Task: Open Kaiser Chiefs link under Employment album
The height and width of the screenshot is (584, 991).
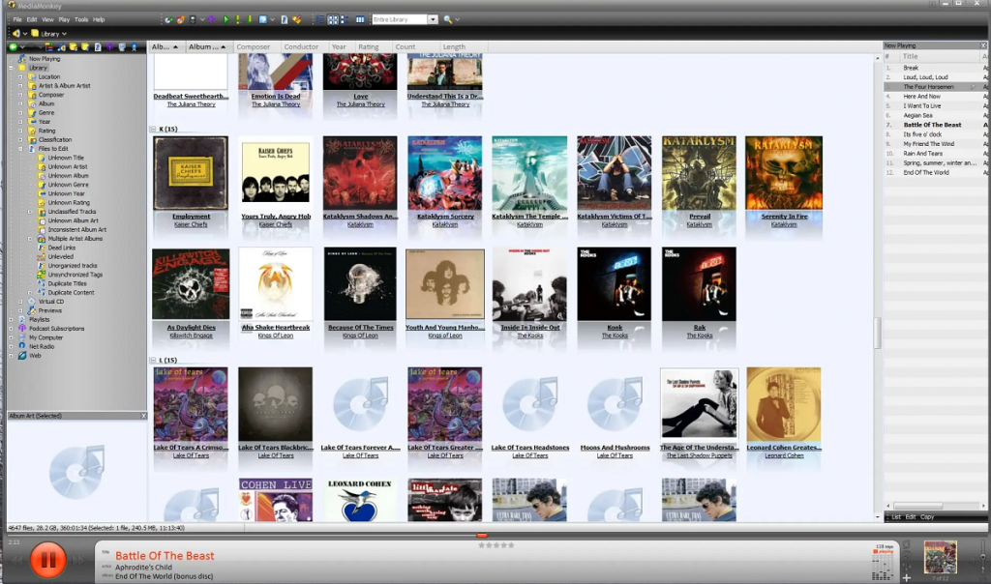Action: (190, 222)
